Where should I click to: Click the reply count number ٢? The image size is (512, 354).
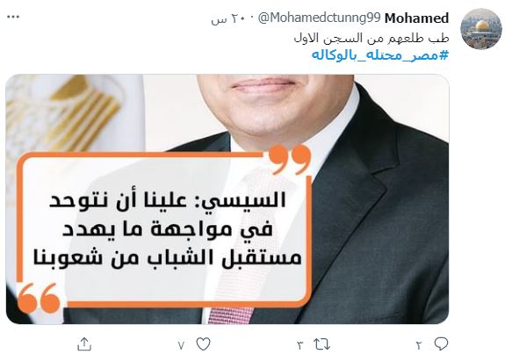[419, 345]
